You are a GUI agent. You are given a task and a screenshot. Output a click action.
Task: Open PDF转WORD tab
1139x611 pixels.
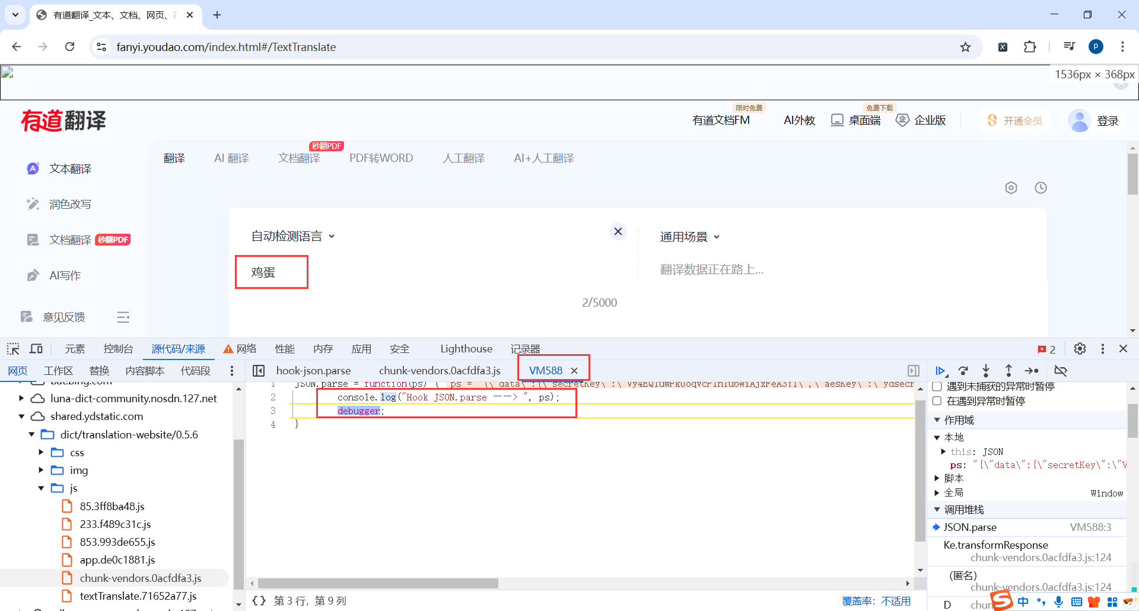click(381, 158)
